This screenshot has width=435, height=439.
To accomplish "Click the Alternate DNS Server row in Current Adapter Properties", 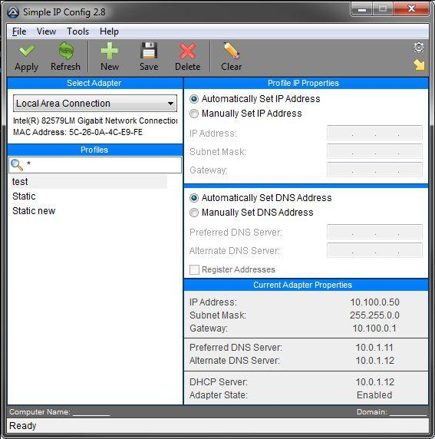I will pos(305,361).
